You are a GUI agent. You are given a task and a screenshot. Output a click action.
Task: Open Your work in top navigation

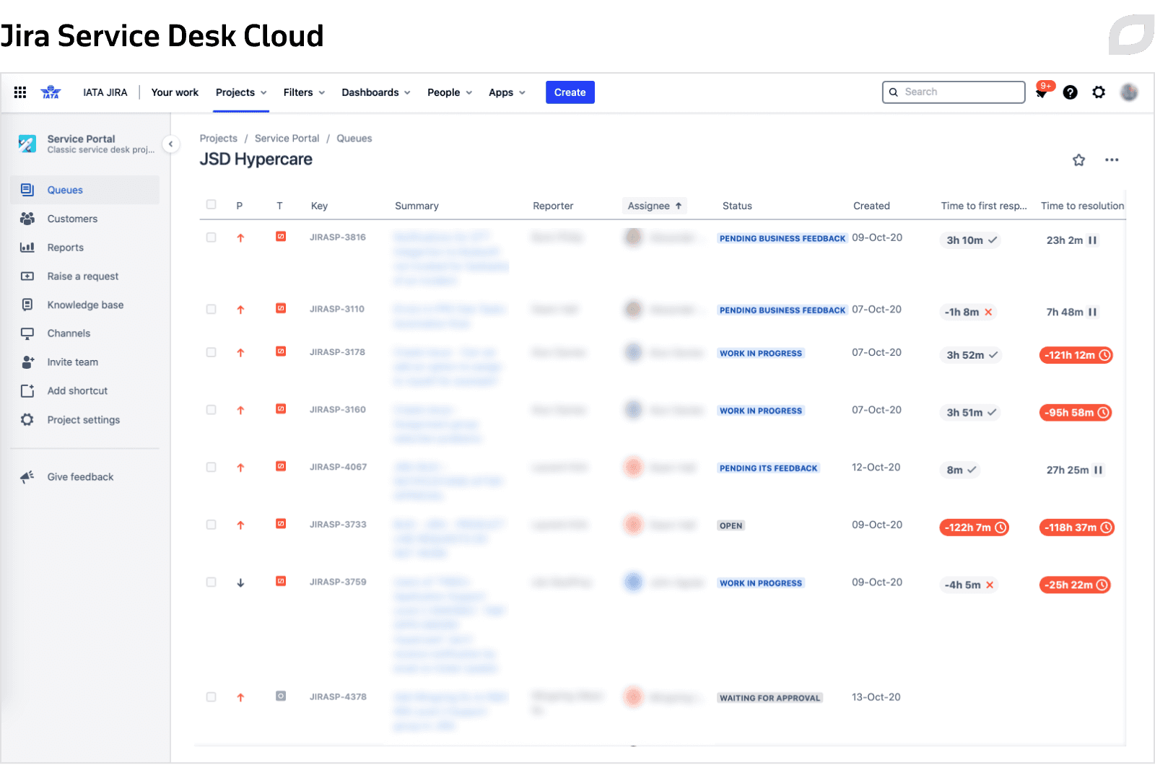coord(175,92)
